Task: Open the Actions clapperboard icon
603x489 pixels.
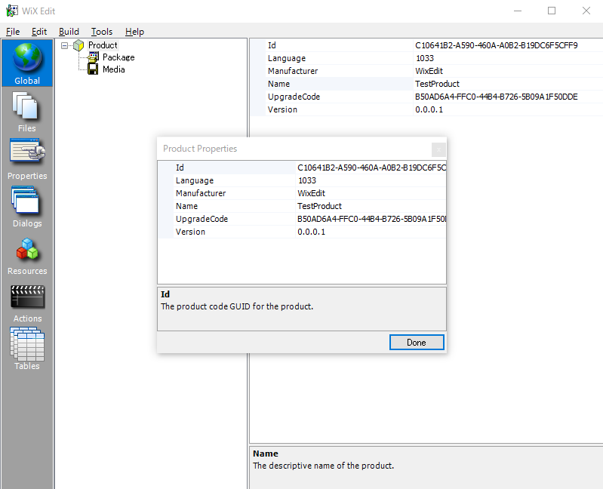Action: (28, 297)
